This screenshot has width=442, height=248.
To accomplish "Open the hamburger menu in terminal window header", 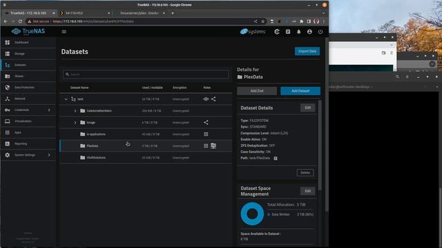I will [407, 76].
